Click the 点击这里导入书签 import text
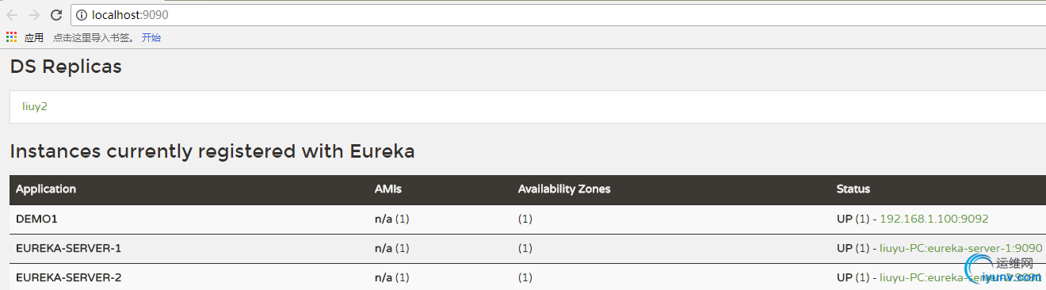The image size is (1046, 290). click(x=94, y=37)
